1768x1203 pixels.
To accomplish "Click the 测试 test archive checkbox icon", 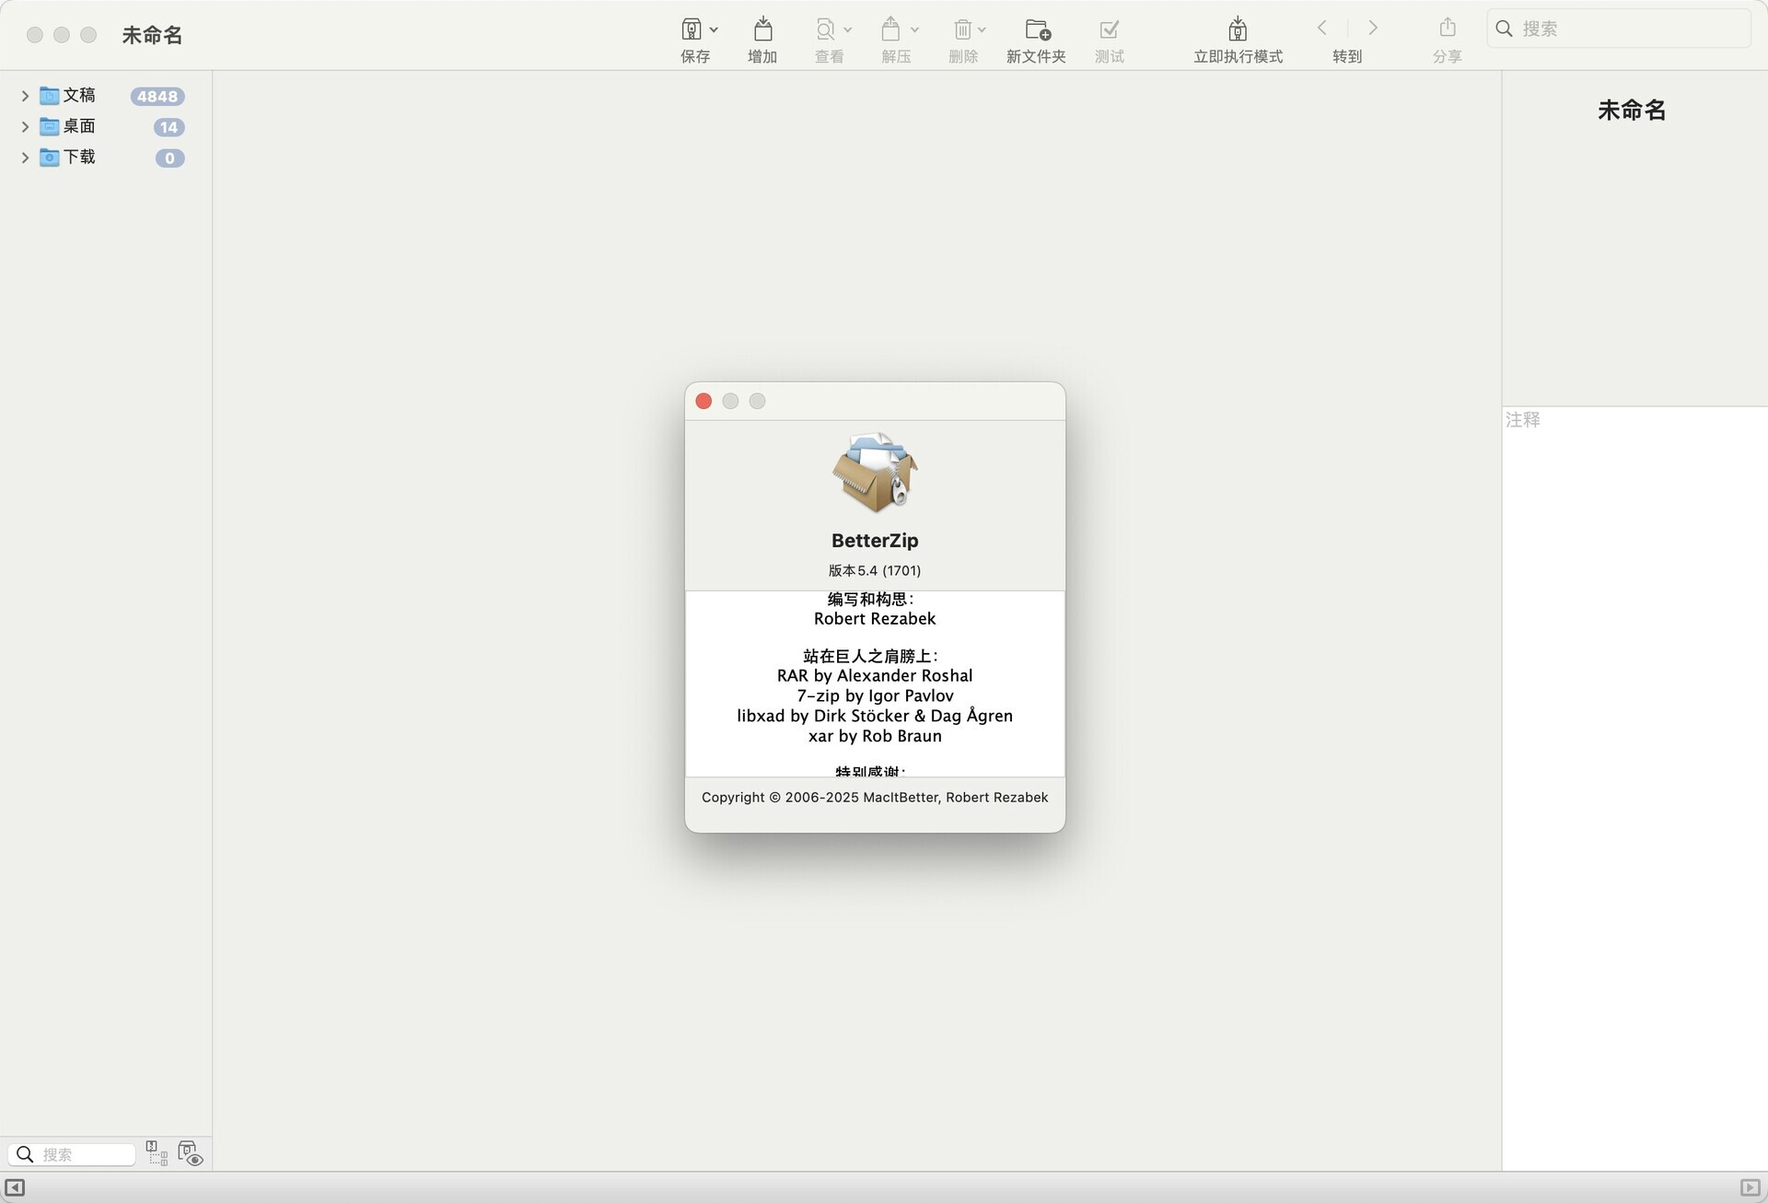I will tap(1108, 29).
